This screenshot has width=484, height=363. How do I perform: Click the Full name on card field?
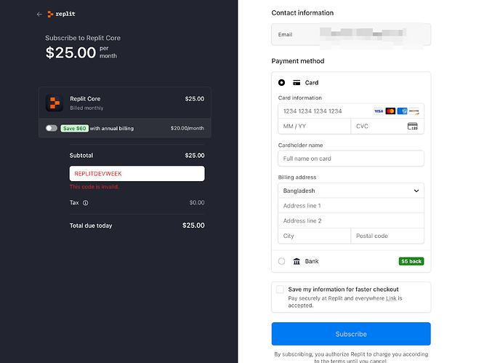[x=351, y=159]
